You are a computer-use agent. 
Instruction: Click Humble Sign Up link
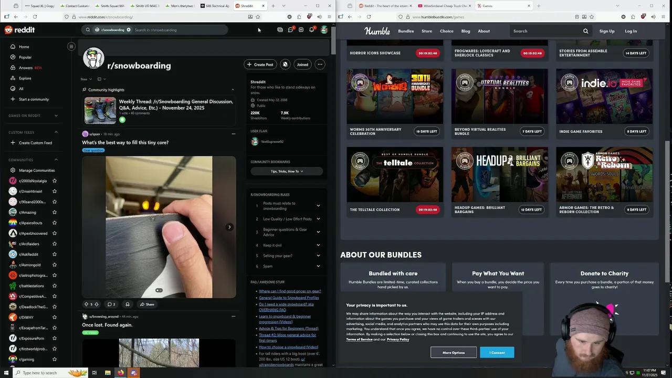pos(607,31)
